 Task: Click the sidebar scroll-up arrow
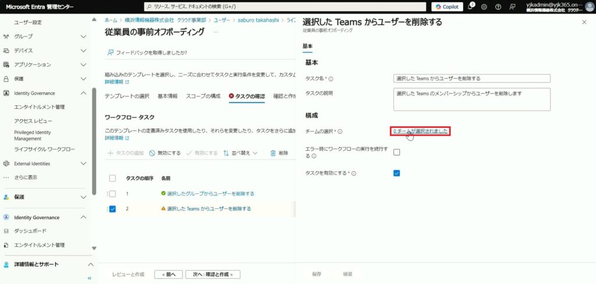coord(94,20)
